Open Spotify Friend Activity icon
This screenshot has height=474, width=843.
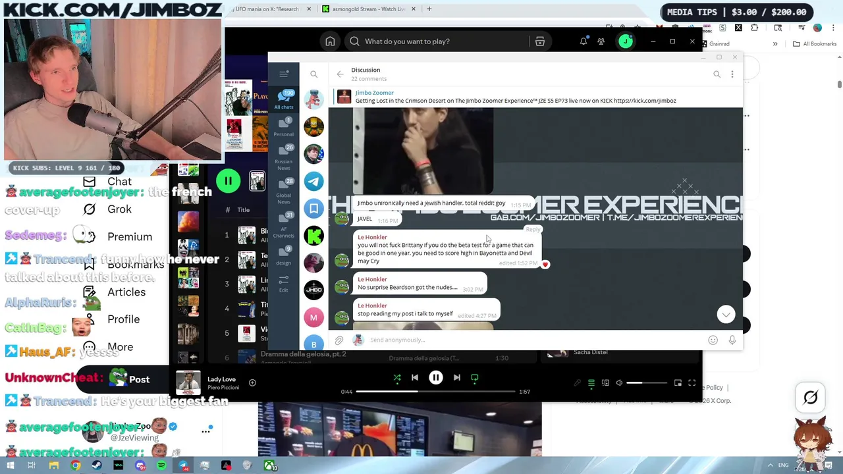tap(601, 41)
